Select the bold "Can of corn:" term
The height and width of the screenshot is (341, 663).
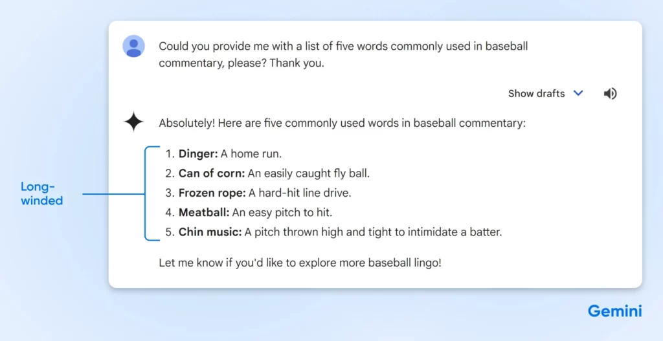(212, 173)
